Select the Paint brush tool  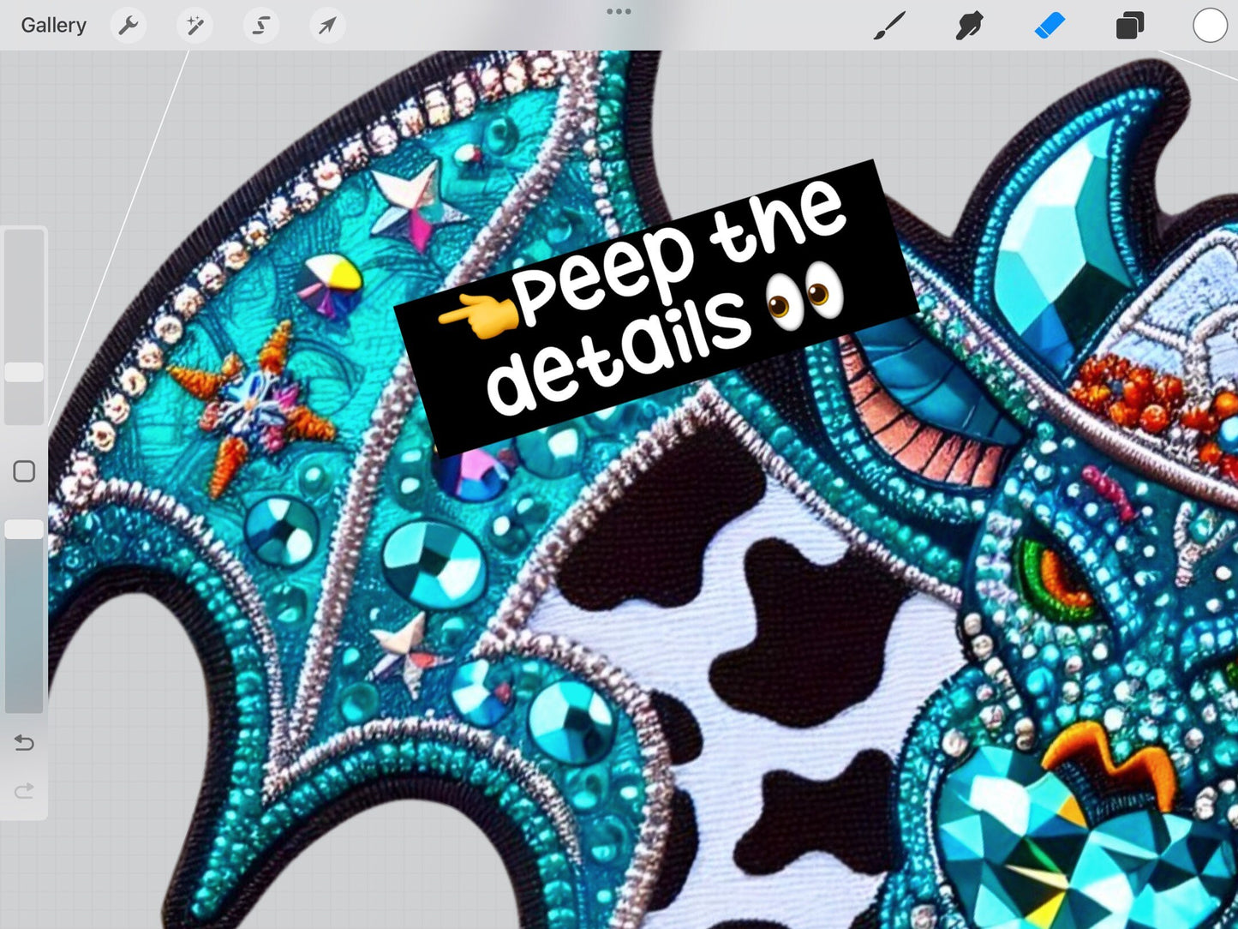tap(889, 26)
